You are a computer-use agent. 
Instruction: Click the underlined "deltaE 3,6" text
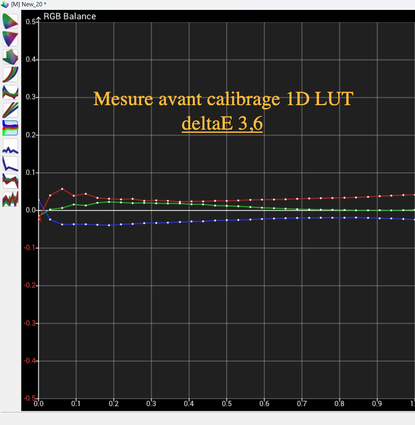tap(222, 124)
